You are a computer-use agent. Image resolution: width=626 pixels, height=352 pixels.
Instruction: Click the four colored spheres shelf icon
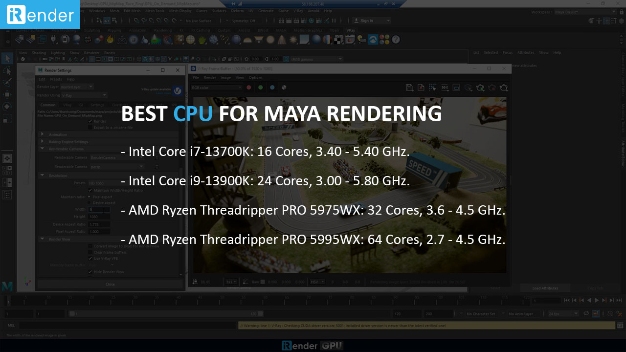[x=384, y=40]
